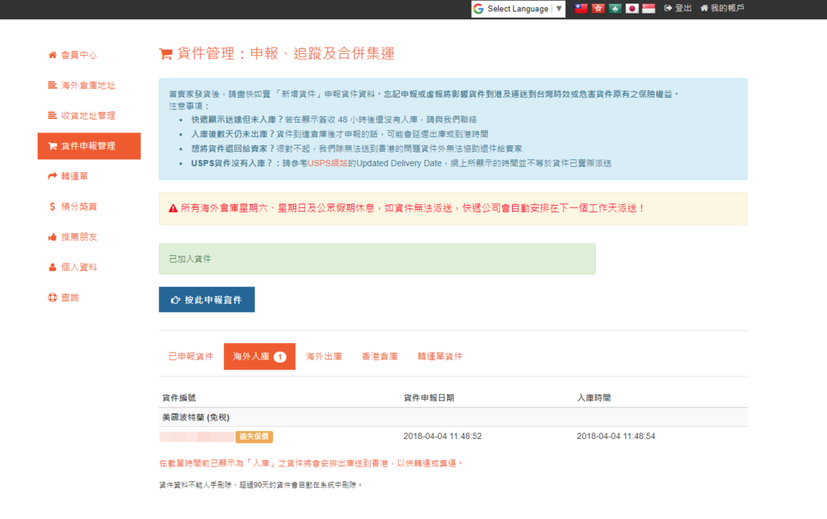Open 積分獎賞 sidebar item

(78, 207)
